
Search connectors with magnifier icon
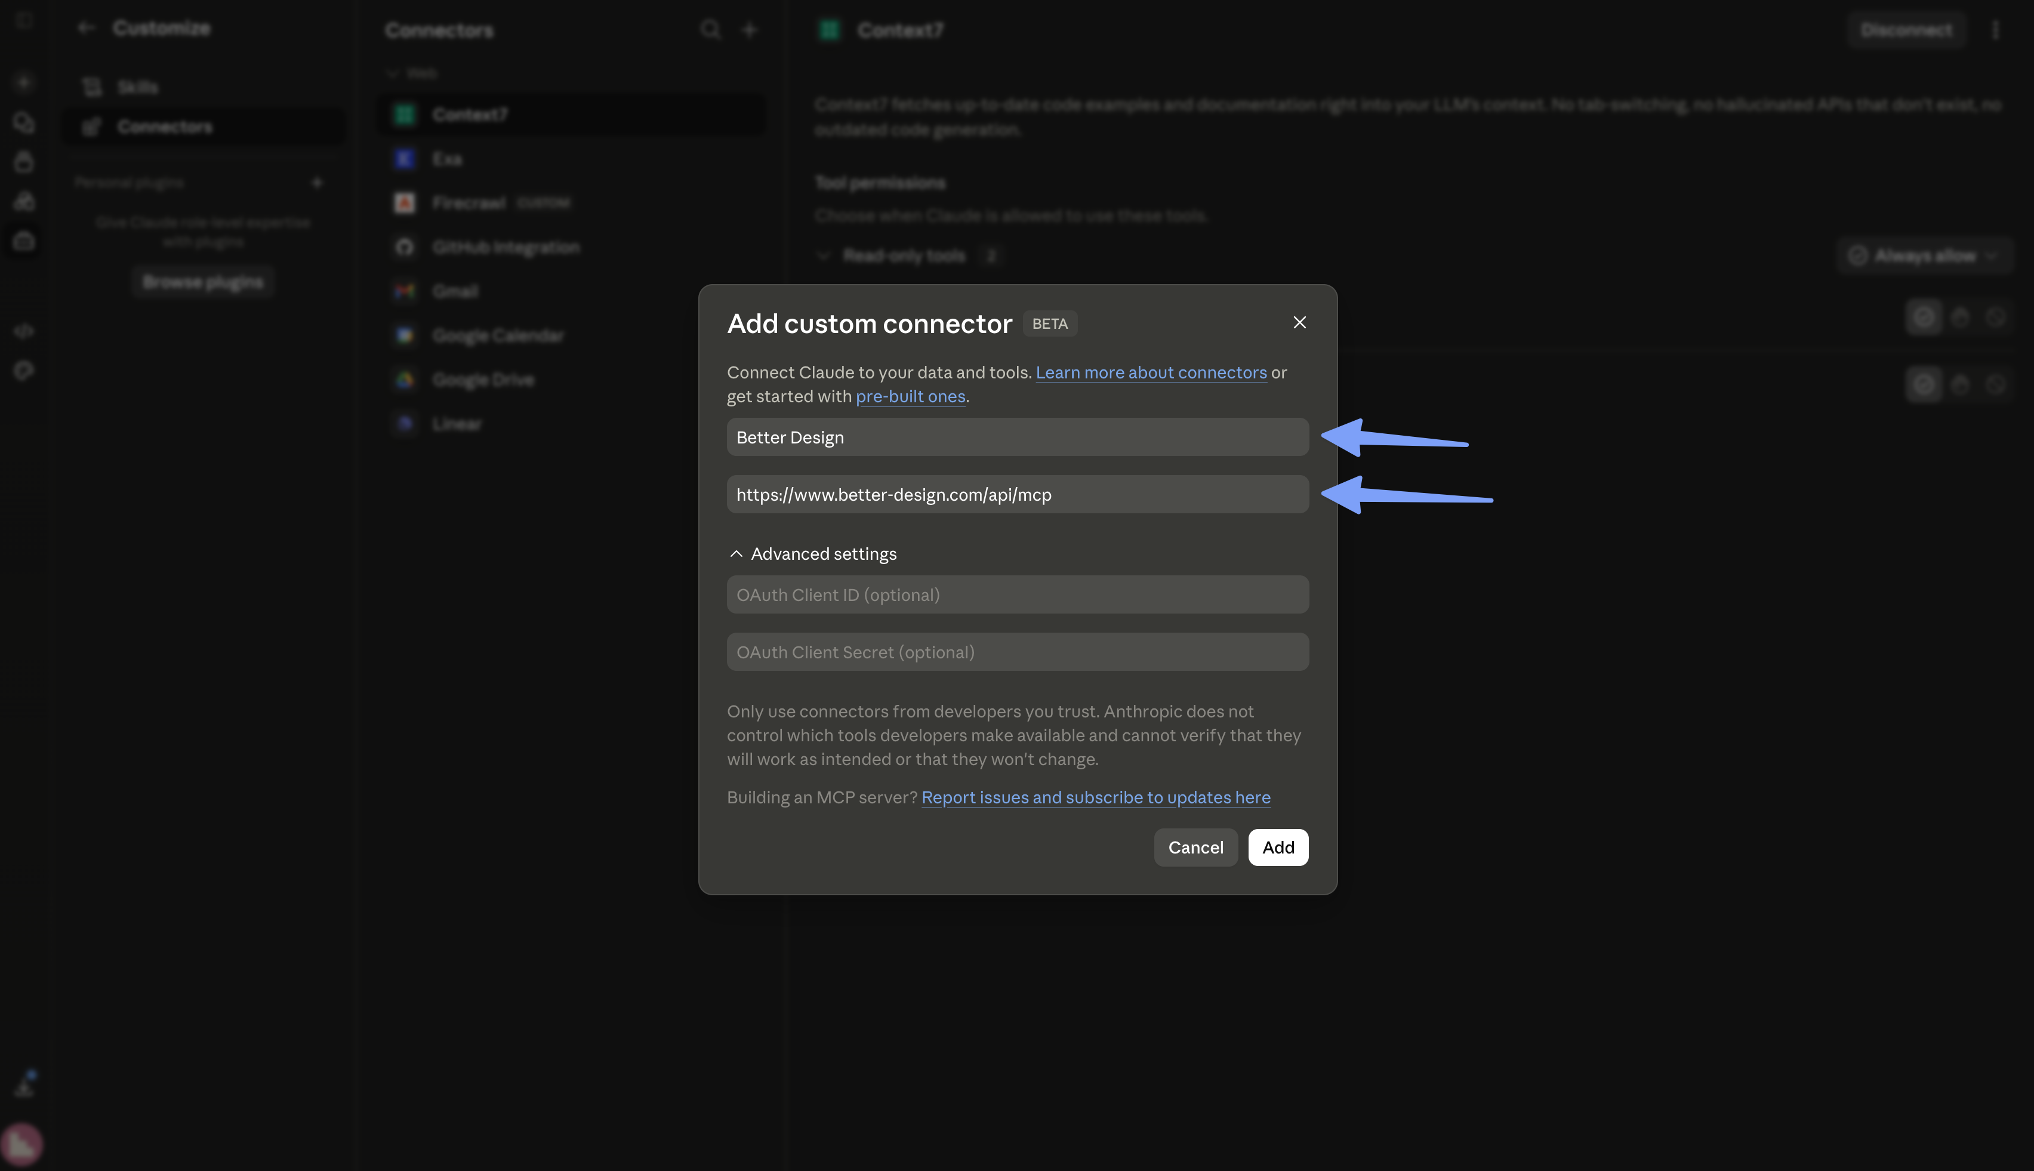tap(710, 30)
